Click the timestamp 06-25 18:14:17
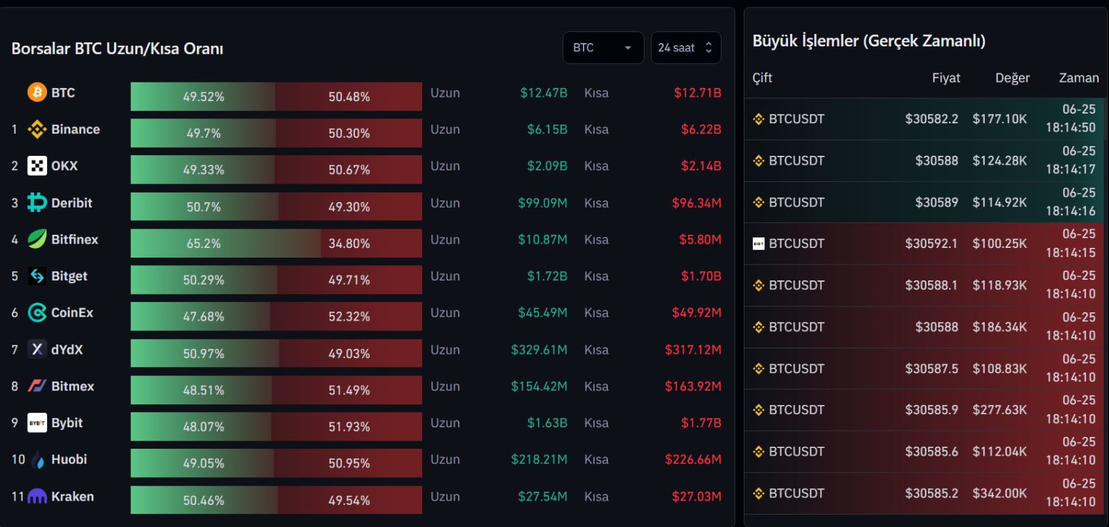Screen dimensions: 1109x527 coord(1071,160)
